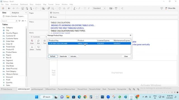Click the Highlight pen icon

(x=74, y=8)
